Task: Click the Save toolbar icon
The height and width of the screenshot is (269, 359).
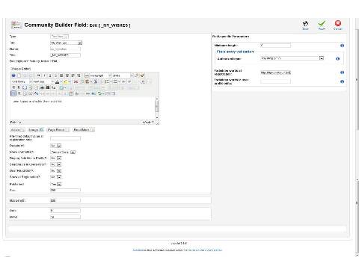Action: (305, 24)
